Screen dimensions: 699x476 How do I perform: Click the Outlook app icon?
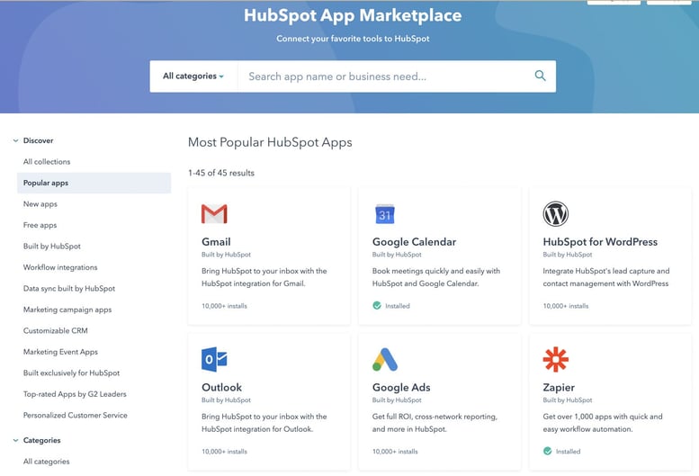[x=214, y=360]
